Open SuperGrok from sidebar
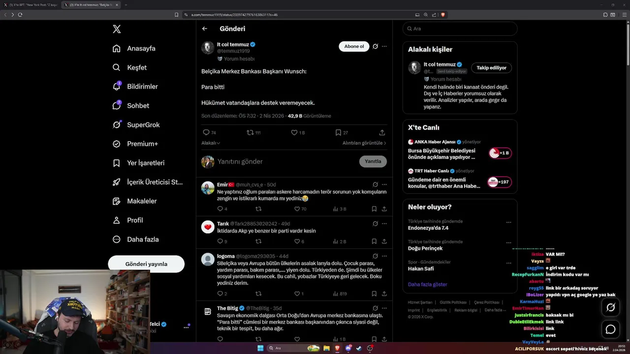Viewport: 630px width, 354px height. tap(136, 125)
